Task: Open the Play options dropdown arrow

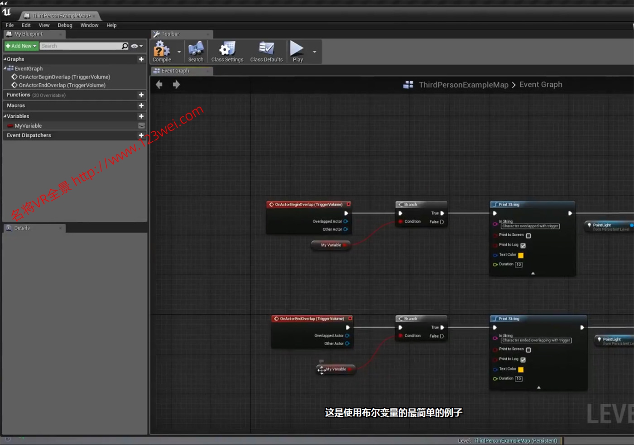Action: (314, 52)
